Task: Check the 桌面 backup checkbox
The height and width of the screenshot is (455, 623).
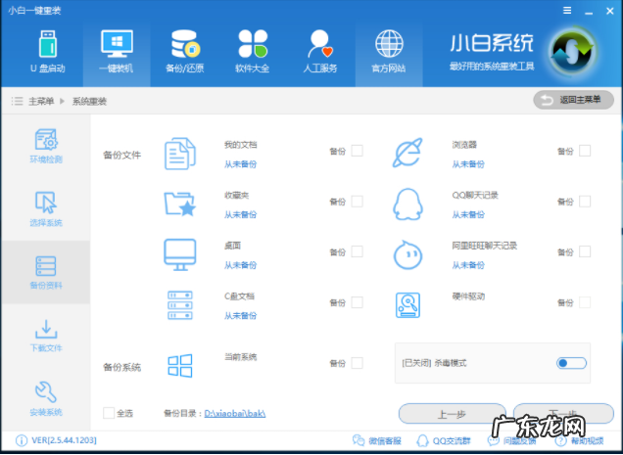Action: (357, 251)
